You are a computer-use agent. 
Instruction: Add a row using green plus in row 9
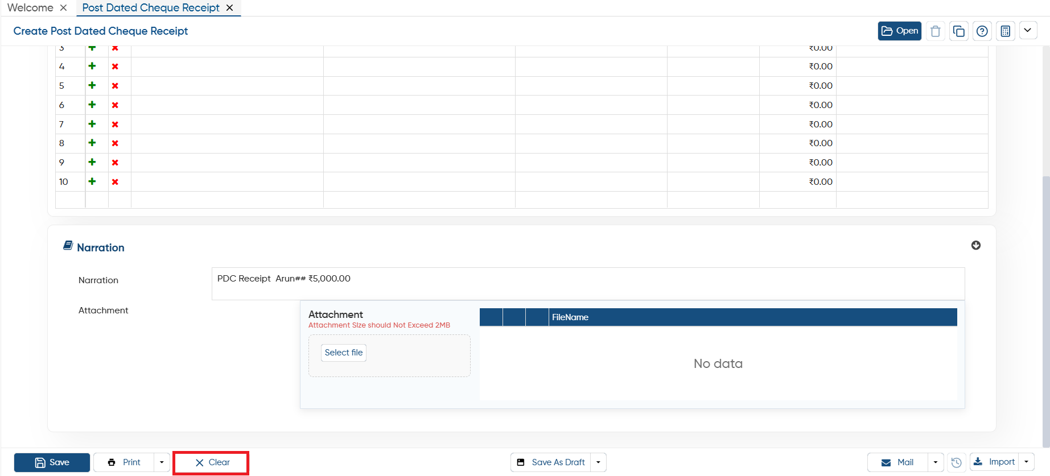pos(92,162)
